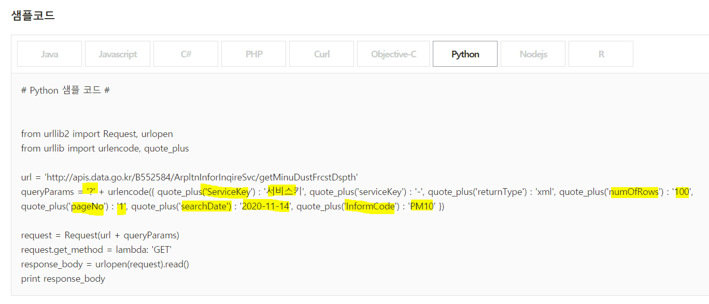This screenshot has width=709, height=304.
Task: Select the active Python tab
Action: pyautogui.click(x=465, y=54)
